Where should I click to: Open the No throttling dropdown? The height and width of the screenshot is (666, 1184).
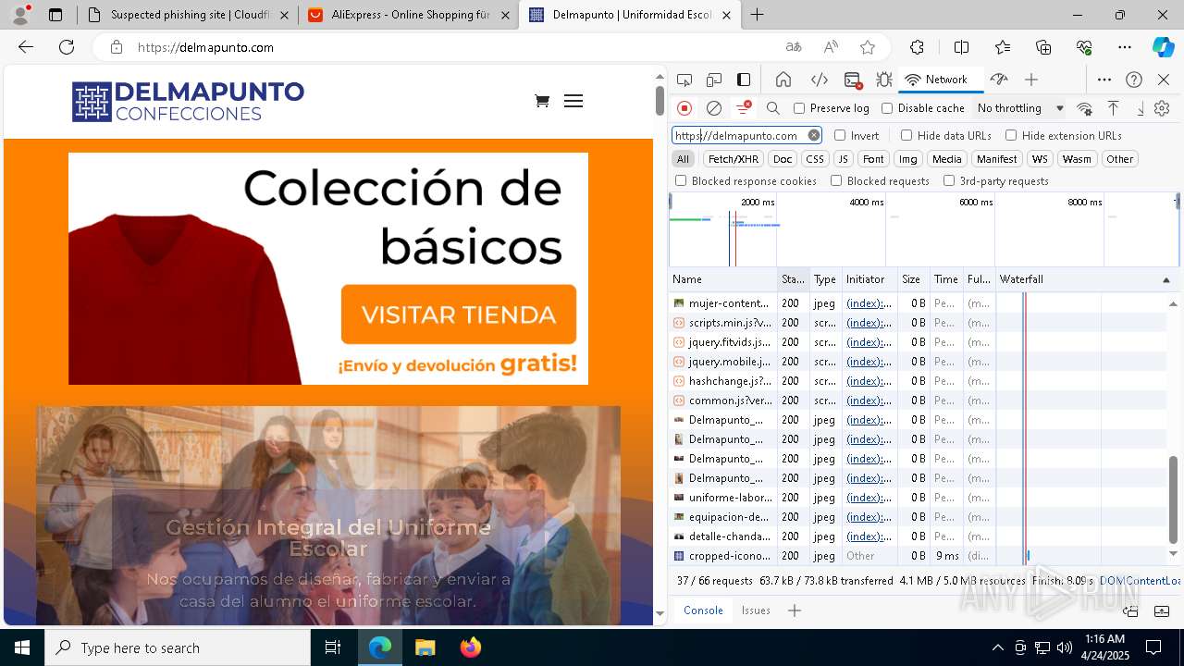tap(1020, 108)
